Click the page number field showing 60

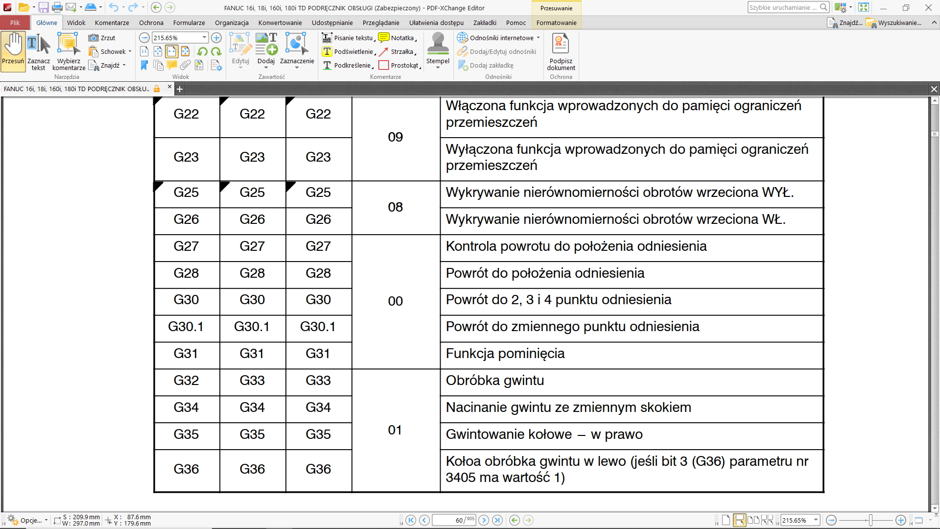(454, 520)
